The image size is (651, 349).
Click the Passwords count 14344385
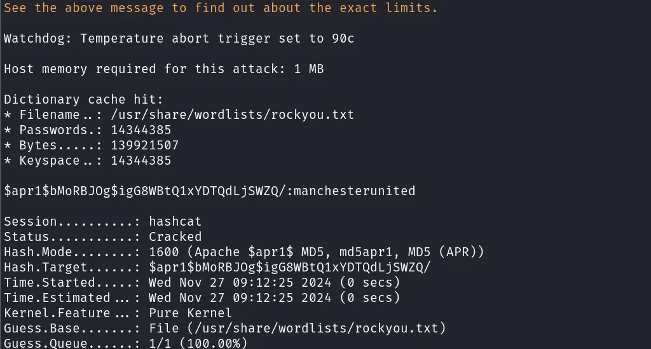(x=140, y=130)
